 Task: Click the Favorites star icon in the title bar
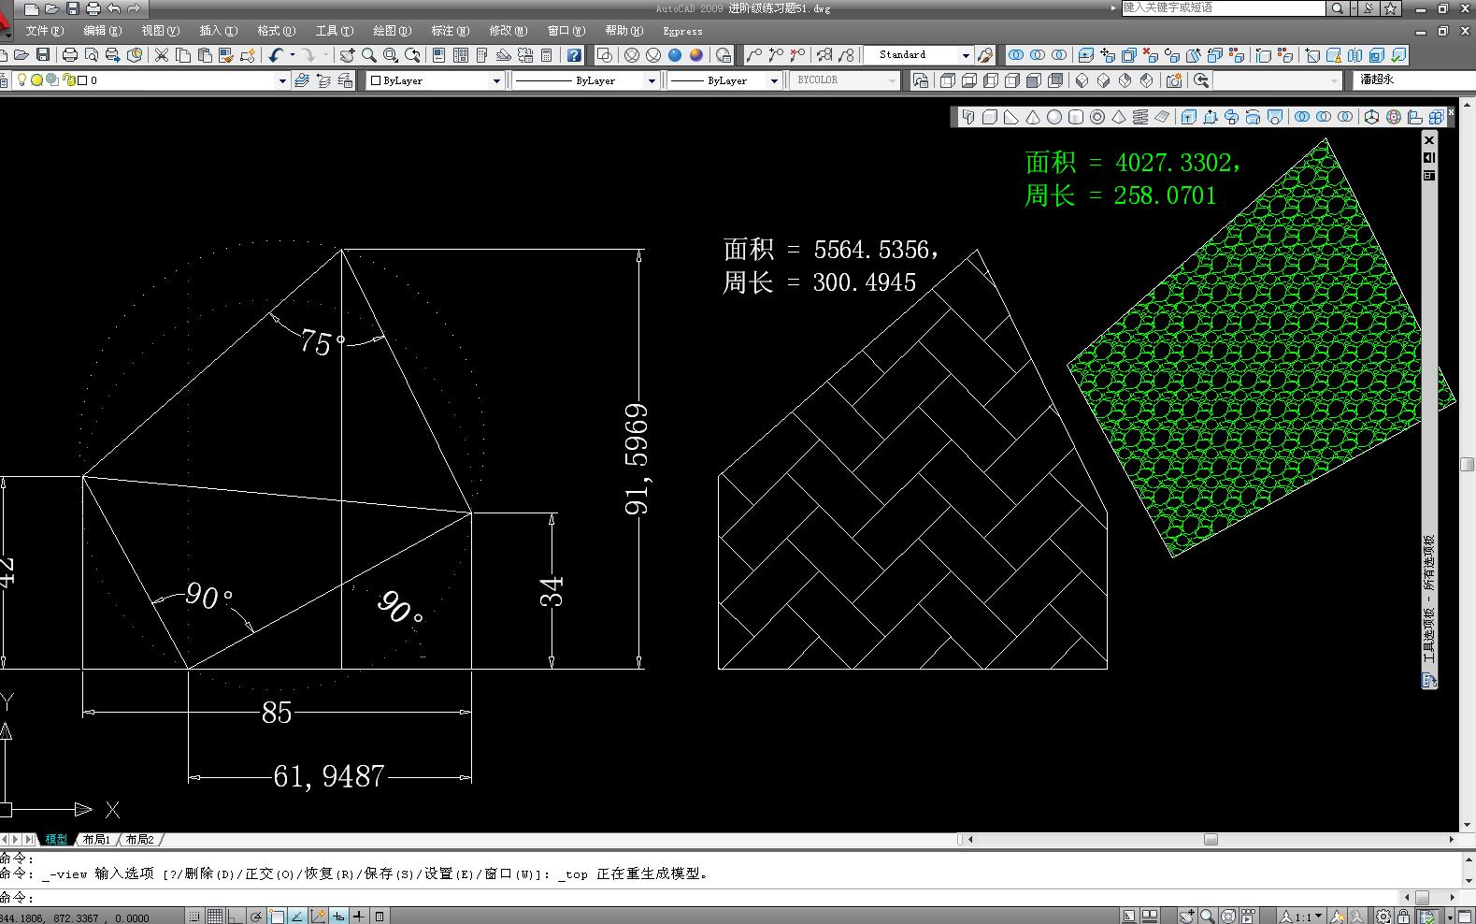[1391, 8]
